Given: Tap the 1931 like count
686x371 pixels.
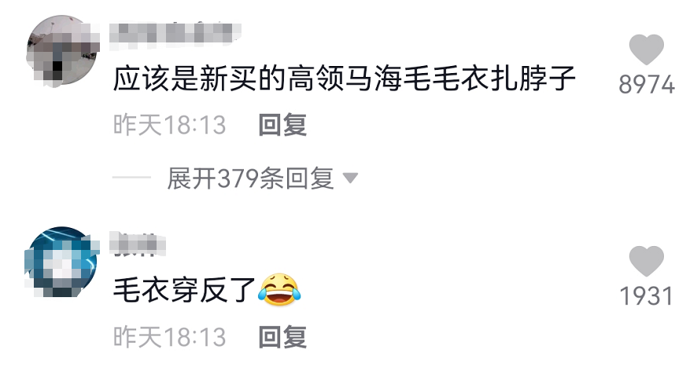Looking at the screenshot, I should [x=646, y=296].
